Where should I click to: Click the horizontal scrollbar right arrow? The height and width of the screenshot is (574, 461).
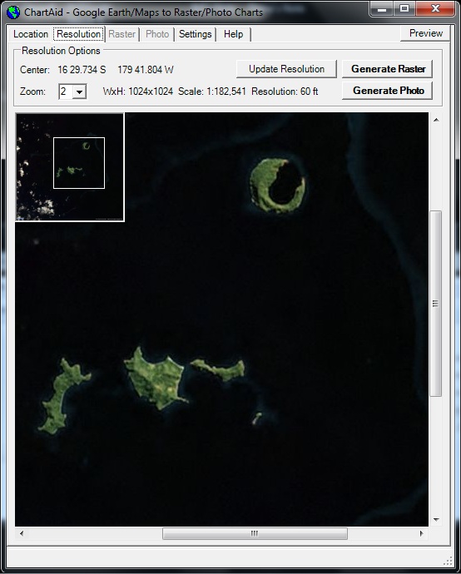pos(421,533)
